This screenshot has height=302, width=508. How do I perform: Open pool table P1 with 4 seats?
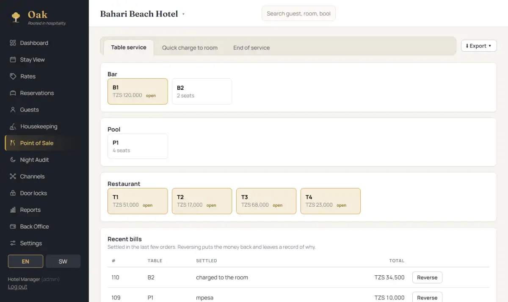click(x=138, y=146)
